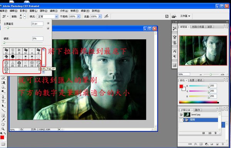This screenshot has width=231, height=148.
Task: Select the Notes tool
Action: (x=3, y=115)
